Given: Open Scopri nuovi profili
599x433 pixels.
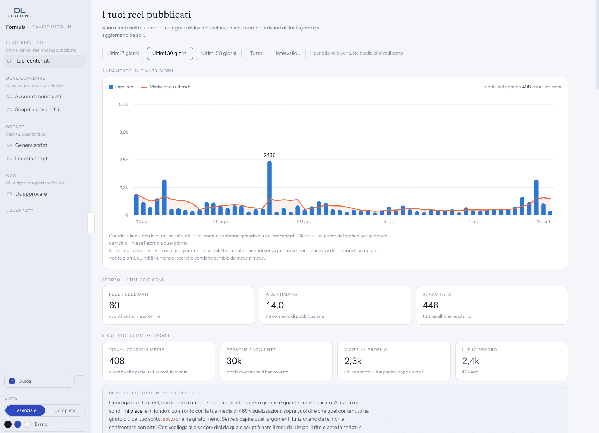Looking at the screenshot, I should click(x=45, y=109).
